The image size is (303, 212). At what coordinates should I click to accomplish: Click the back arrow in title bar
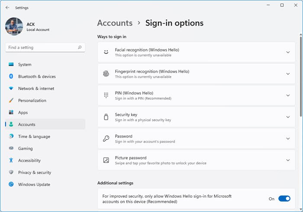[7, 7]
